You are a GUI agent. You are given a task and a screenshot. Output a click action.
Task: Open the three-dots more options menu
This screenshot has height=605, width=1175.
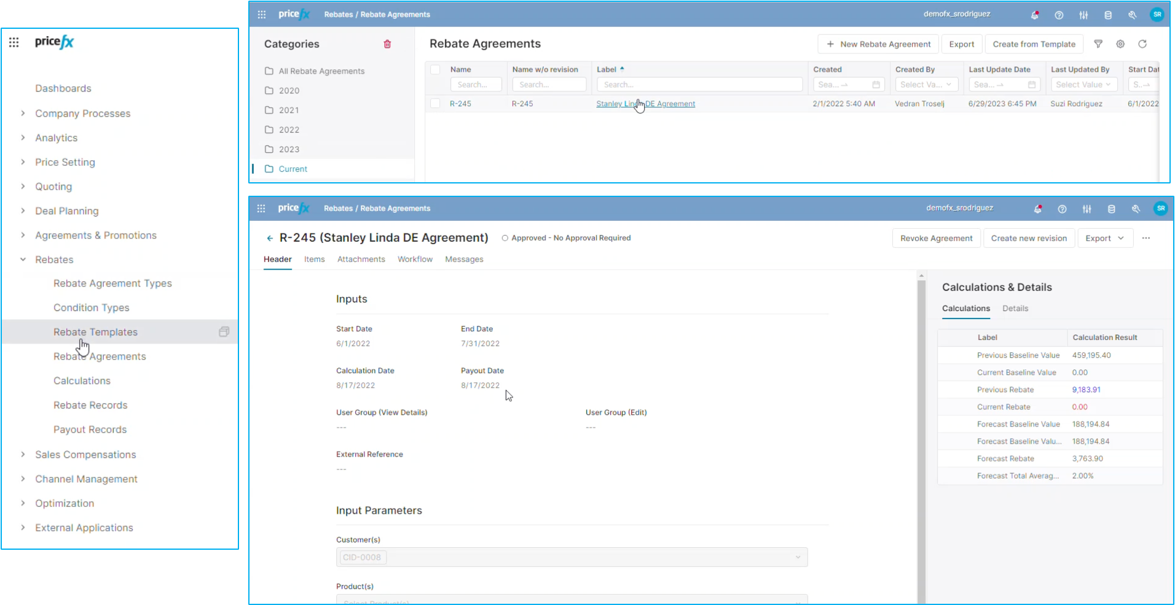click(1146, 238)
